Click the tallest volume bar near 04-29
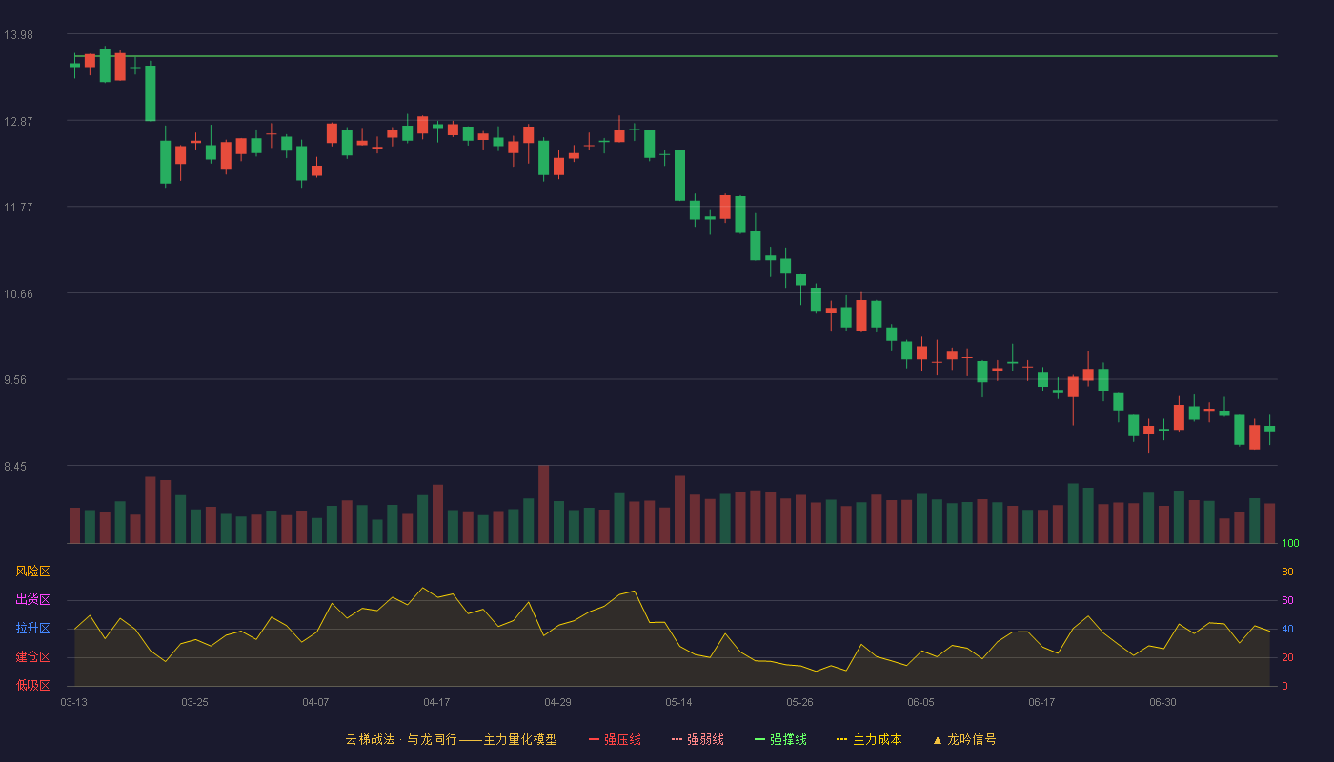Viewport: 1334px width, 762px height. 543,504
